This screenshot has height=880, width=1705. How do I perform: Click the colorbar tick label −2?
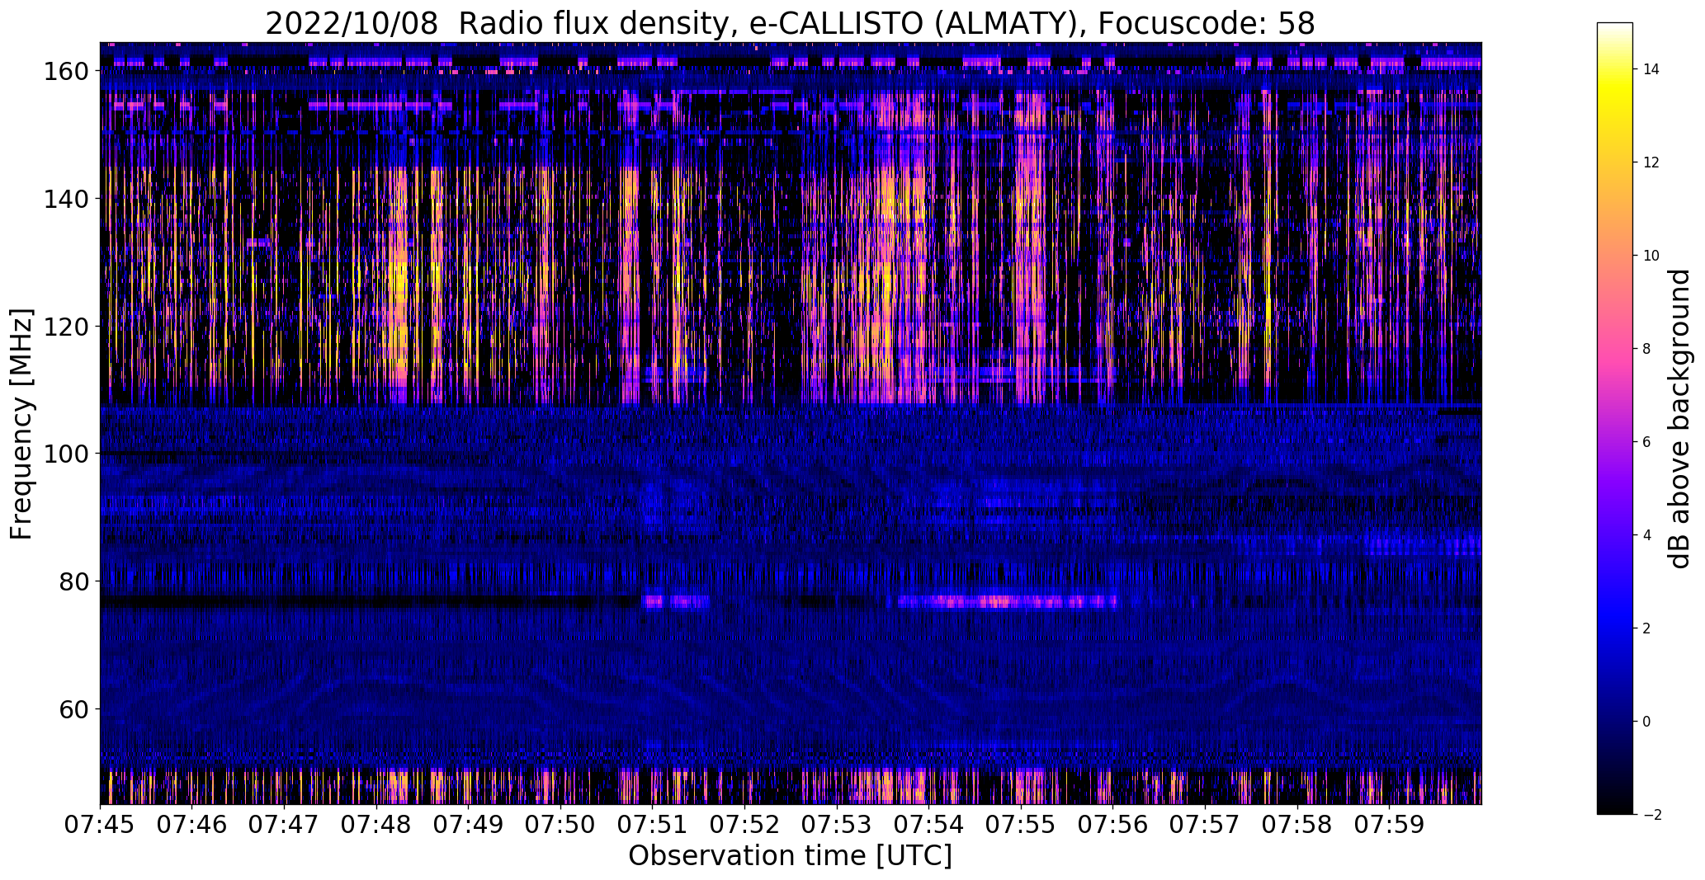(x=1651, y=815)
